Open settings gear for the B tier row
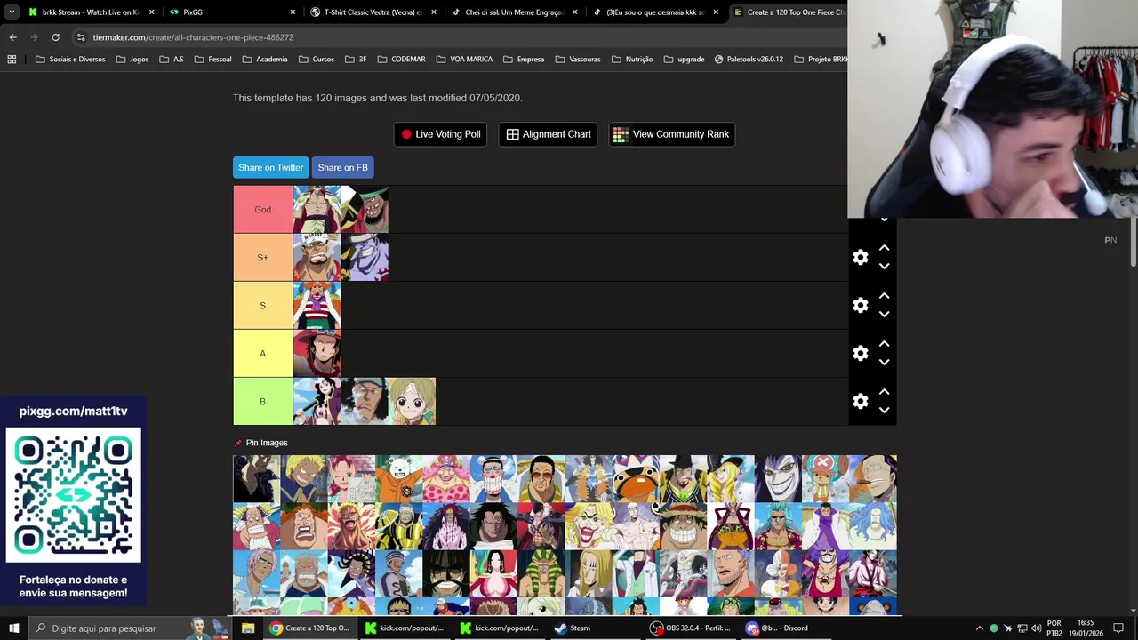Screen dimensions: 1138x640 click(x=861, y=401)
